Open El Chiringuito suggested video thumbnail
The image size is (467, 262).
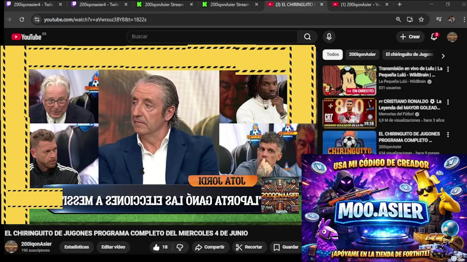[349, 143]
